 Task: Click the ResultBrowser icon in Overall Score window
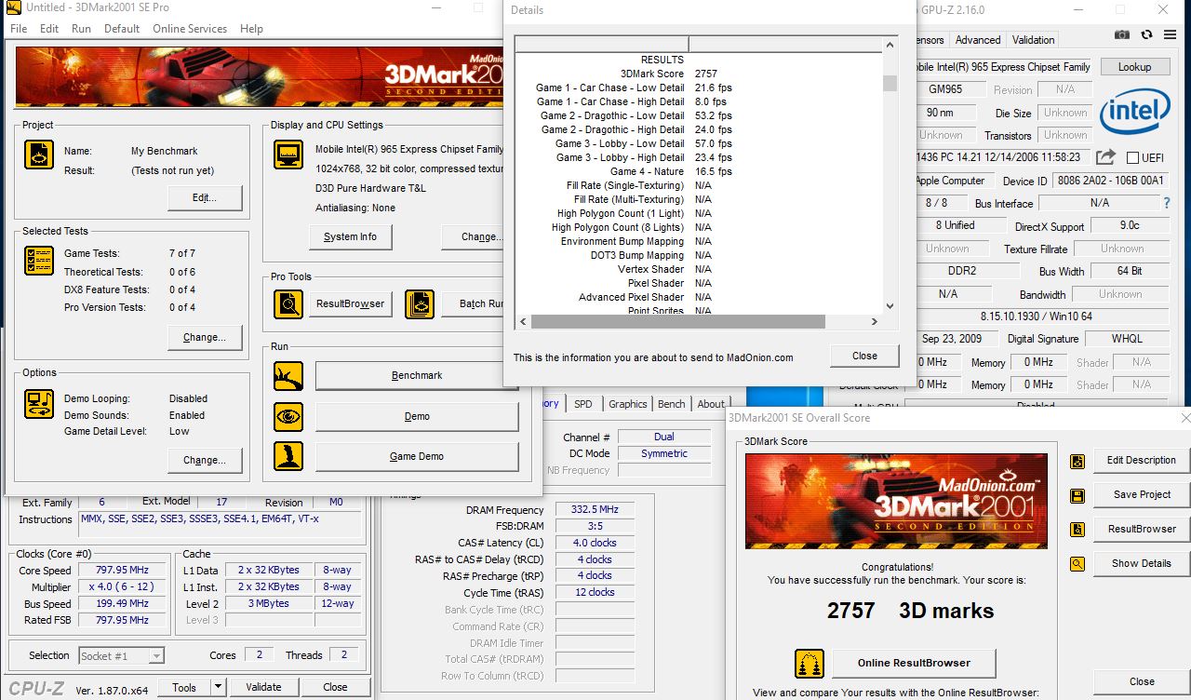pos(1077,530)
